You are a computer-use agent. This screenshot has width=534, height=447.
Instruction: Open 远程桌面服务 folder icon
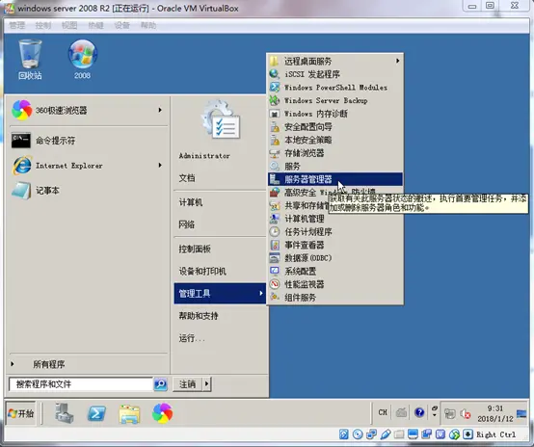coord(274,61)
